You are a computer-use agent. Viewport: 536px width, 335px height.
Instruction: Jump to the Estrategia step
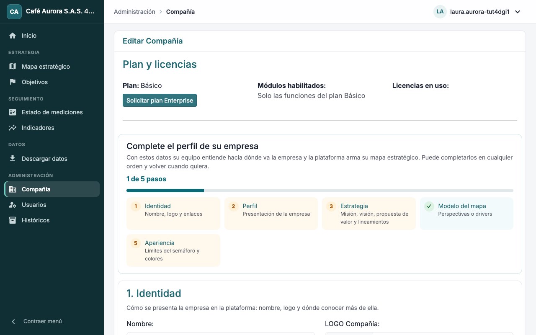369,214
